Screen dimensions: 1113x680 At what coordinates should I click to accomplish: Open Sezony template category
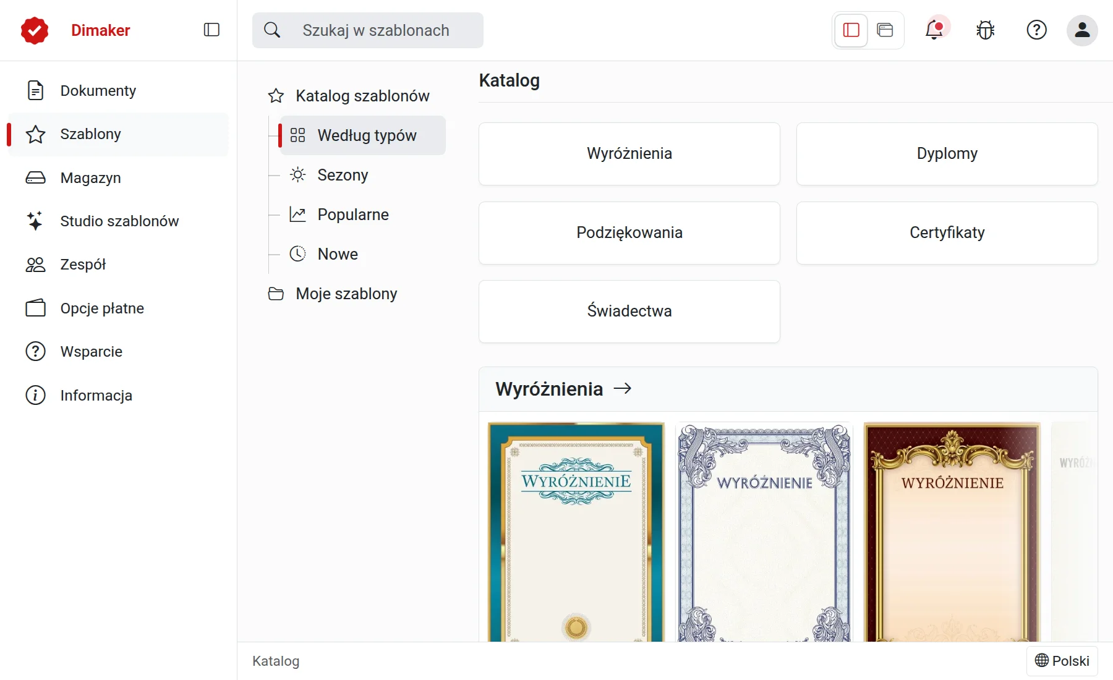pos(363,175)
